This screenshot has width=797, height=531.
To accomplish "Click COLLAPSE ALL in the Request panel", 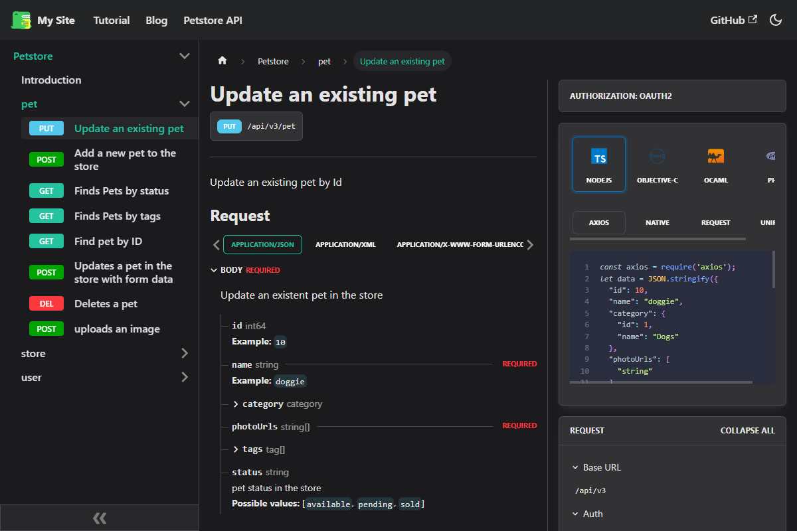I will click(x=747, y=430).
